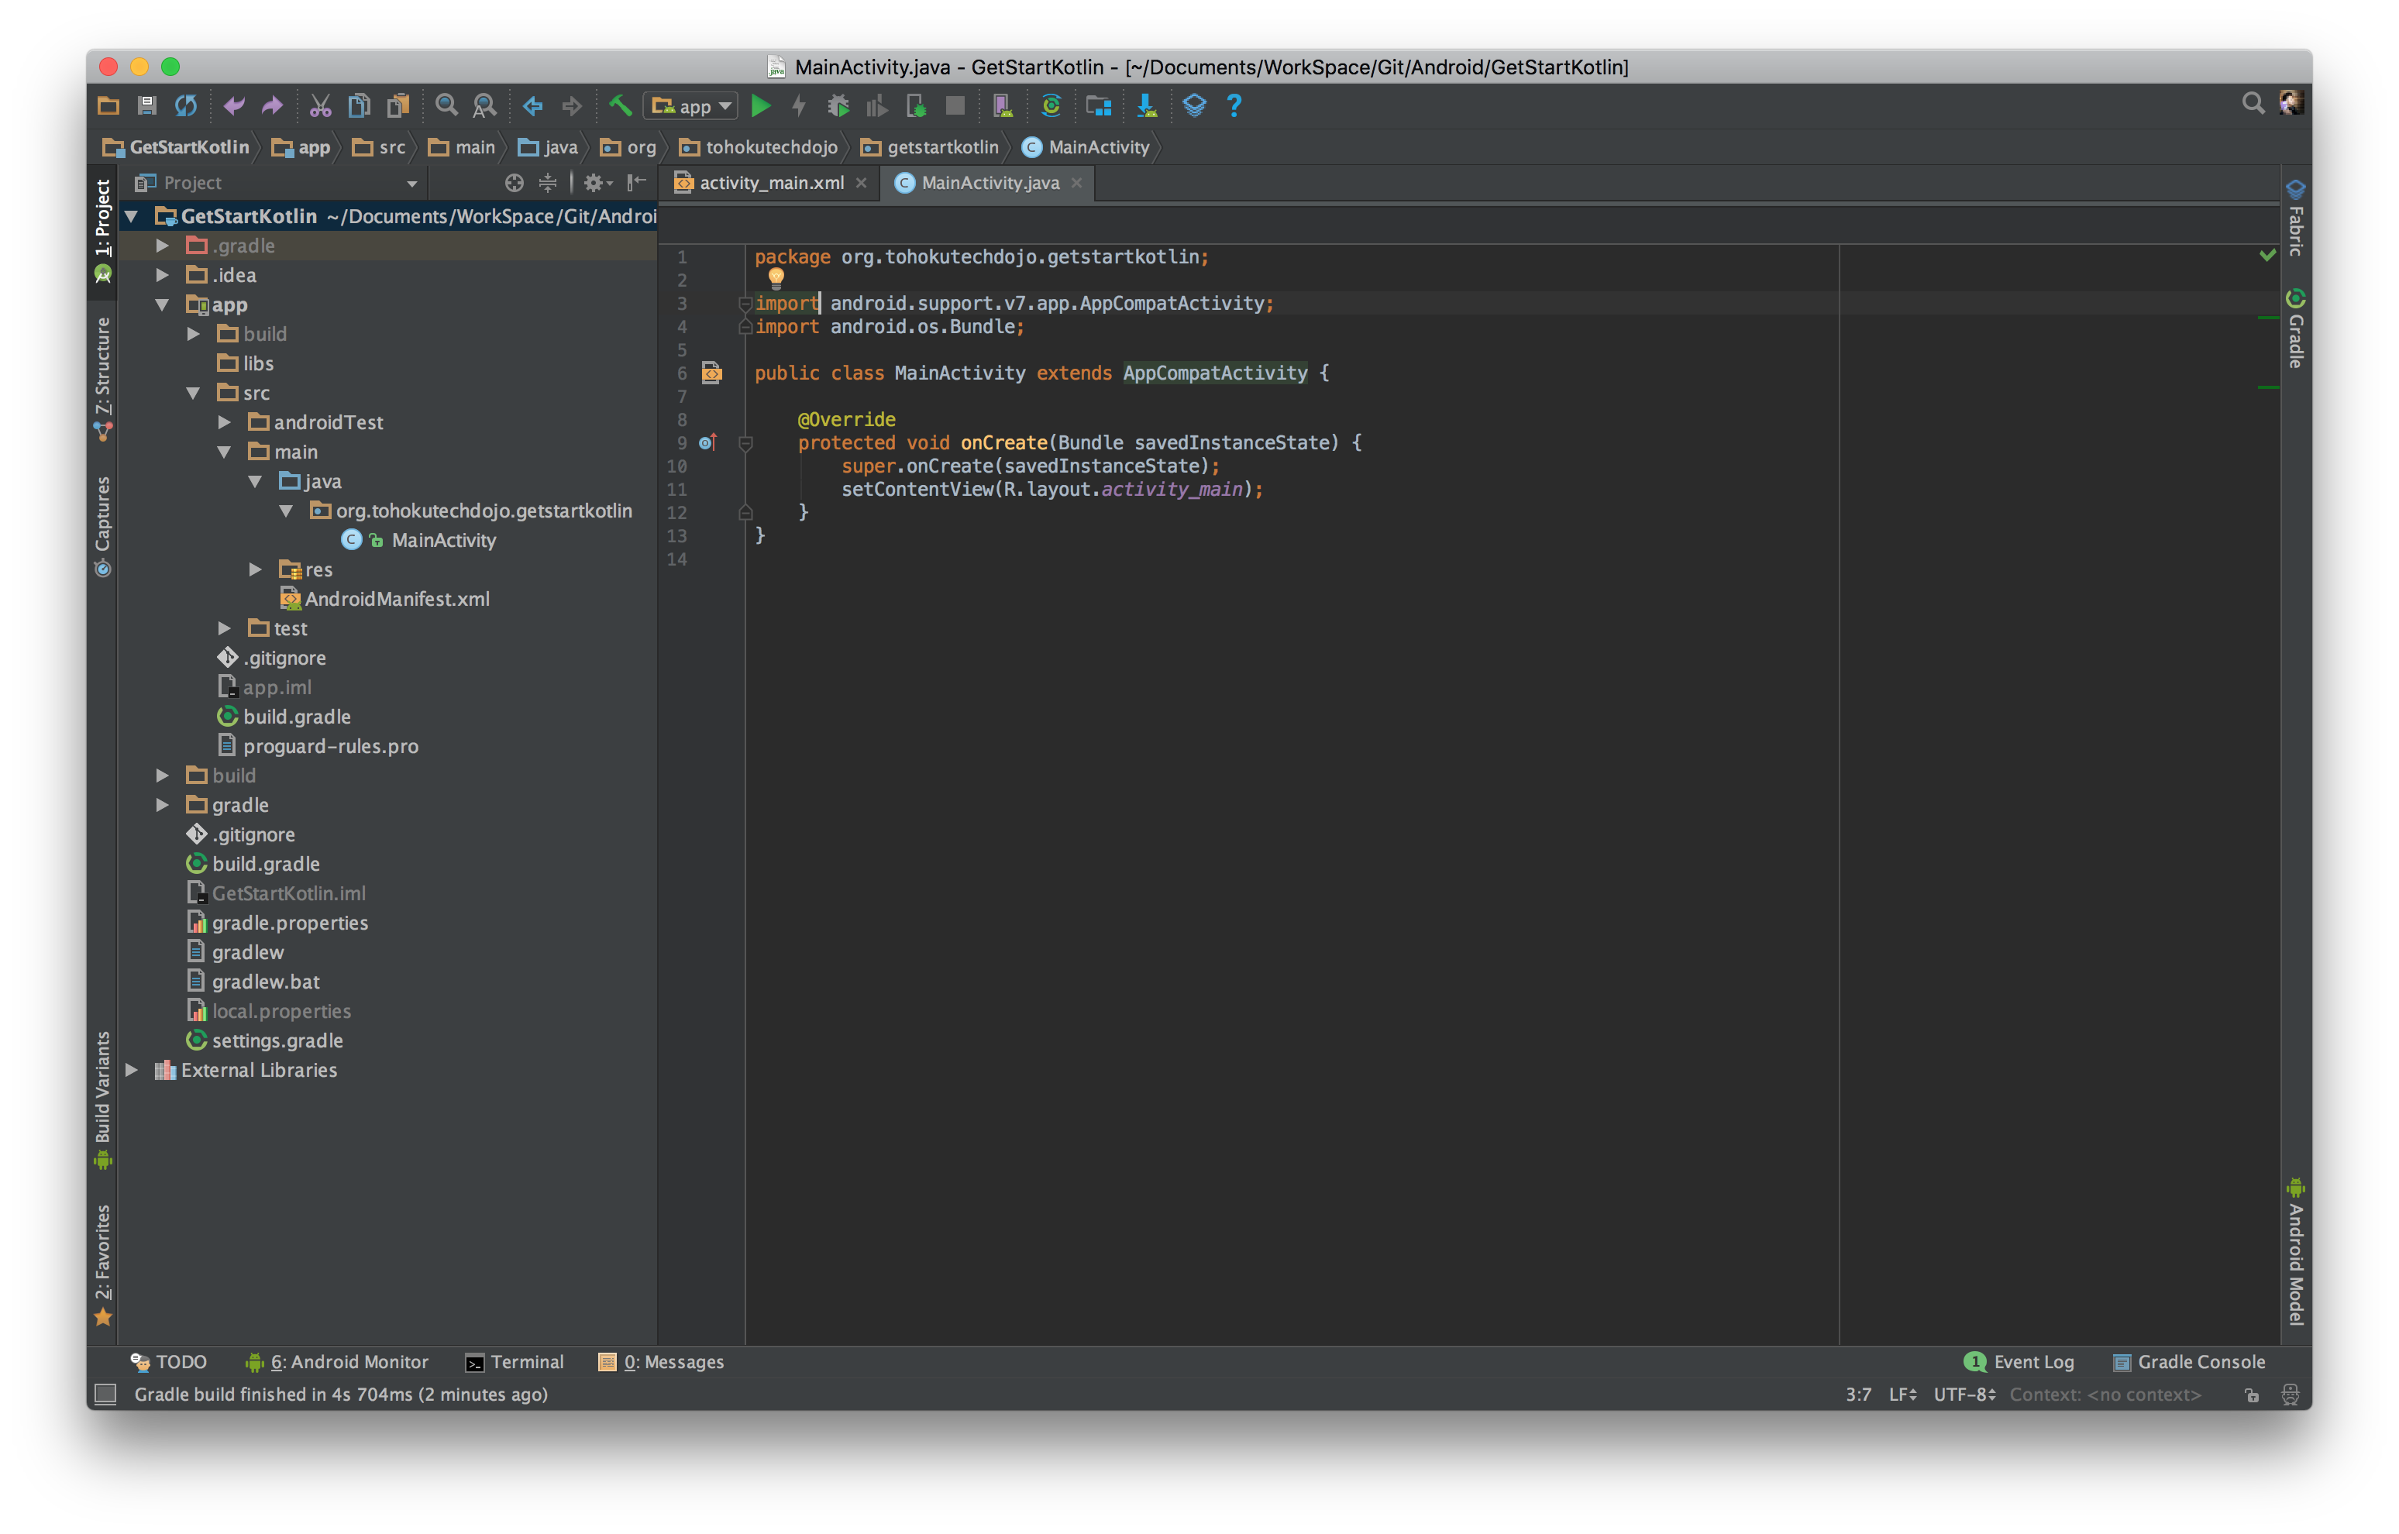The height and width of the screenshot is (1534, 2399).
Task: Open Project panel settings gear dropdown
Action: click(597, 182)
